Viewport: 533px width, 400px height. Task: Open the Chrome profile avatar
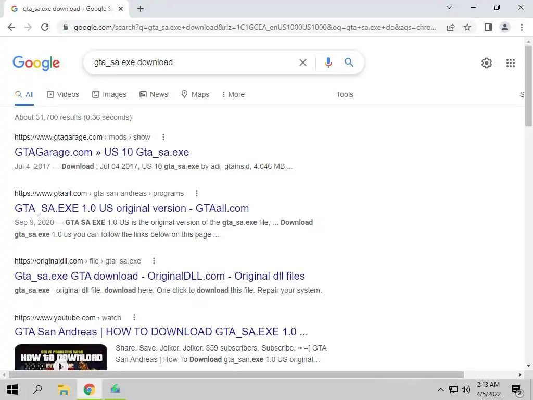(505, 27)
